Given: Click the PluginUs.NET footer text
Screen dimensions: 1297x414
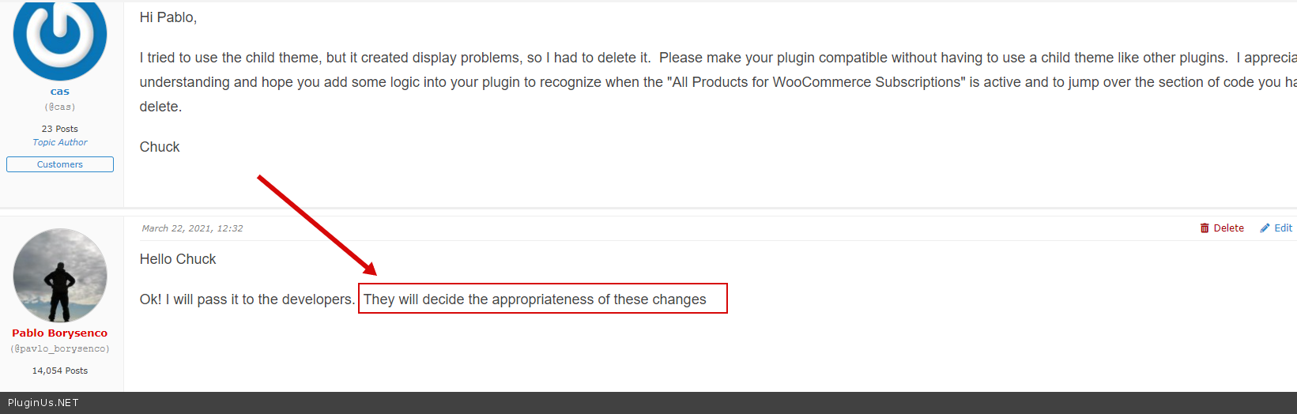Looking at the screenshot, I should [43, 403].
